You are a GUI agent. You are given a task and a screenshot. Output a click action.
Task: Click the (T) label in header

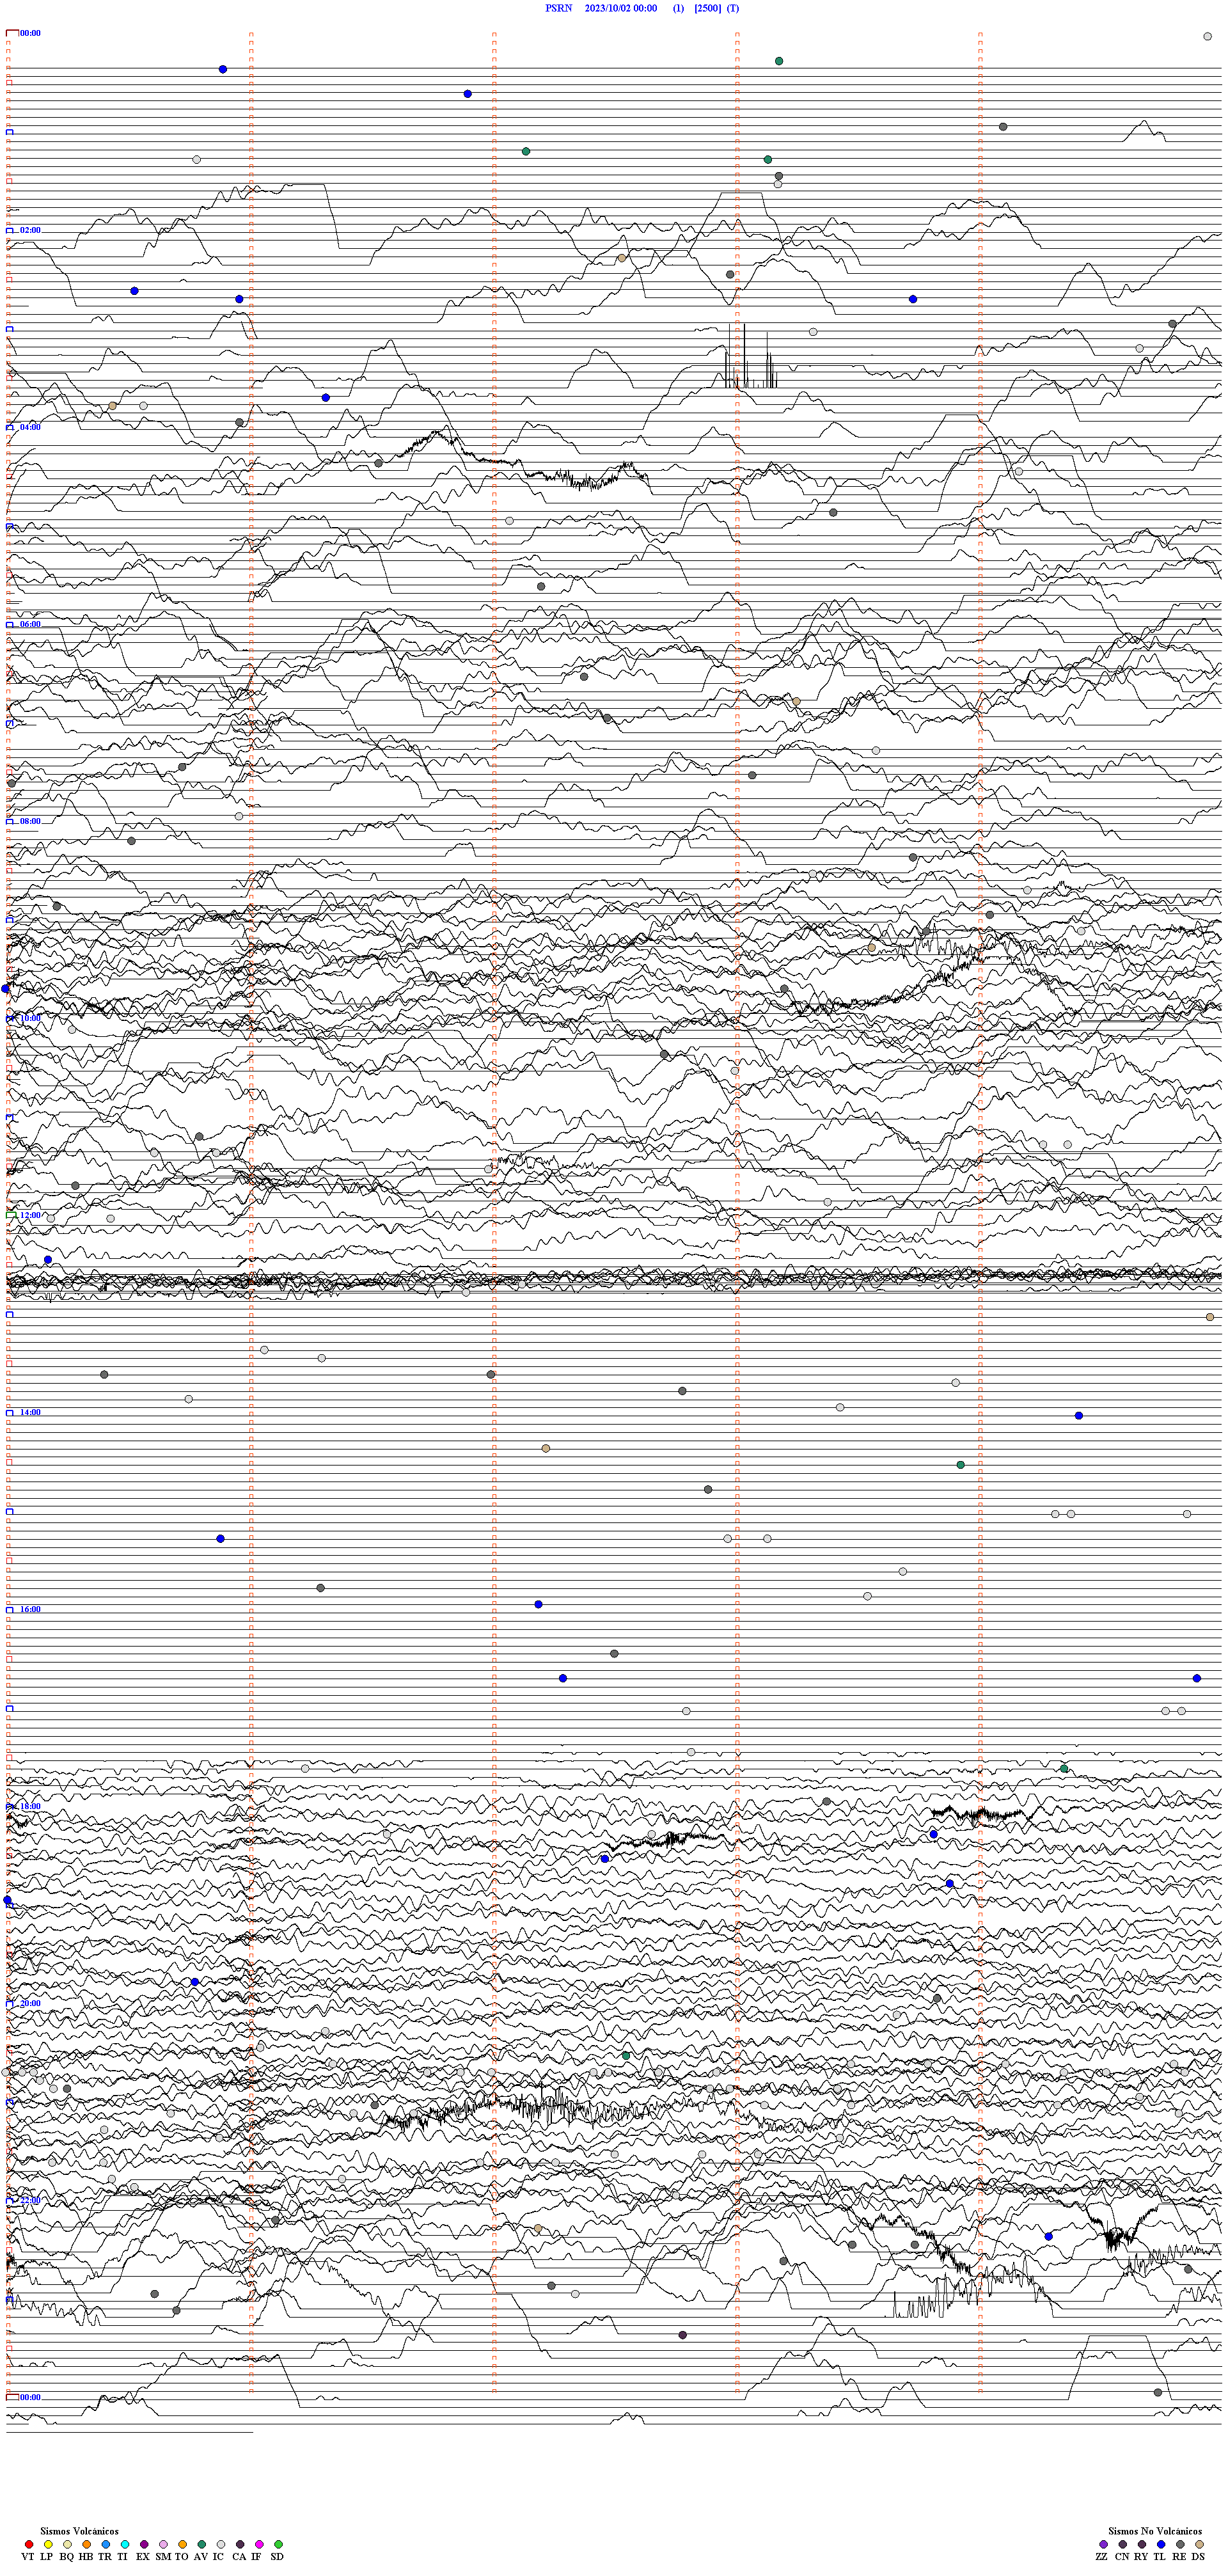tap(733, 8)
